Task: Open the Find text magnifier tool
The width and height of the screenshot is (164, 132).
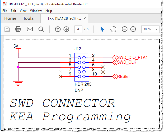Action: pos(41,29)
